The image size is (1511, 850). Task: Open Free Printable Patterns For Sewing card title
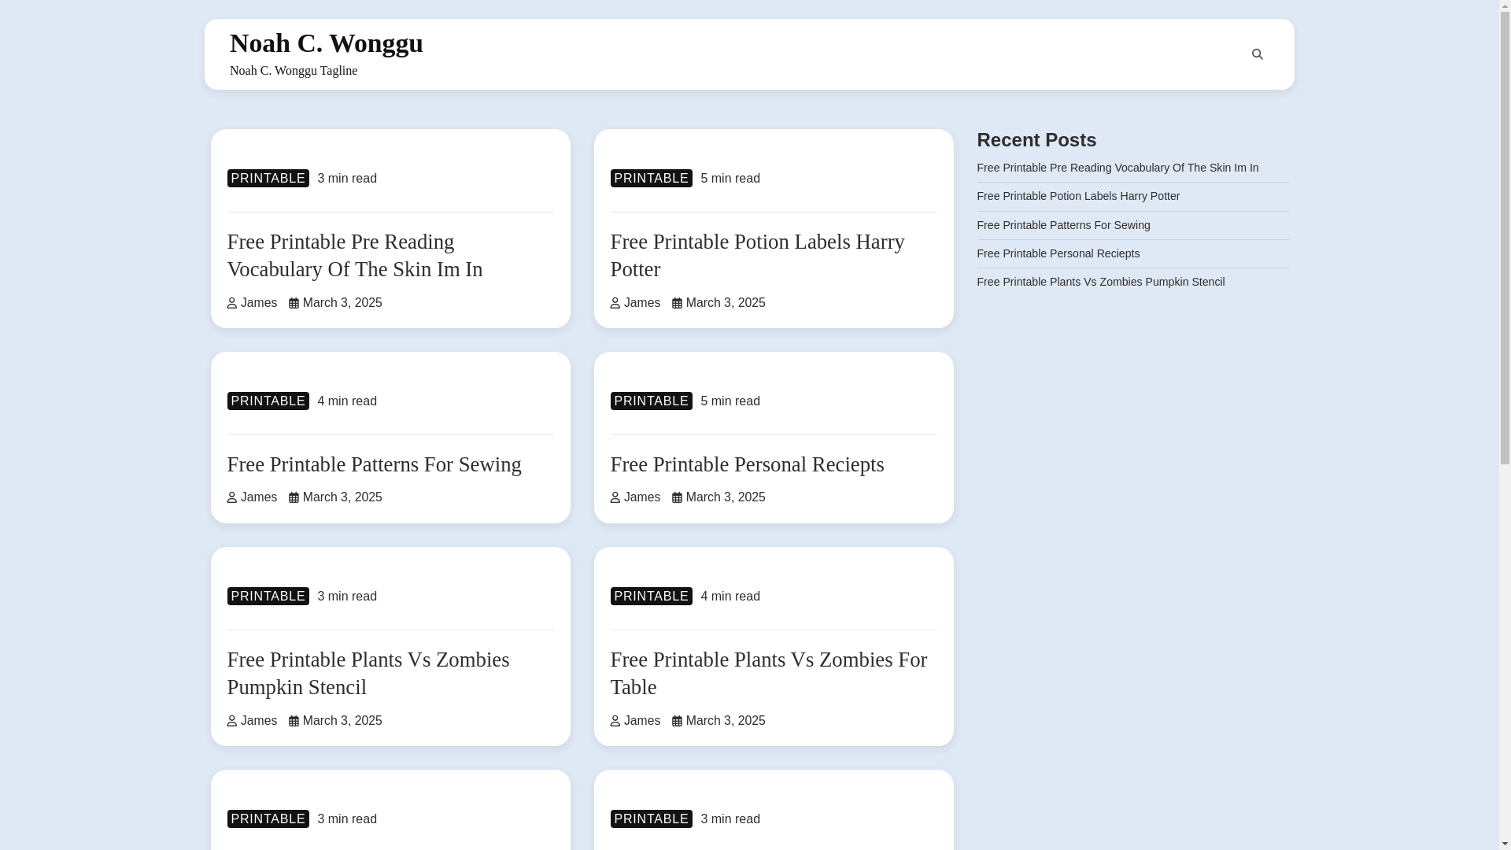click(374, 464)
